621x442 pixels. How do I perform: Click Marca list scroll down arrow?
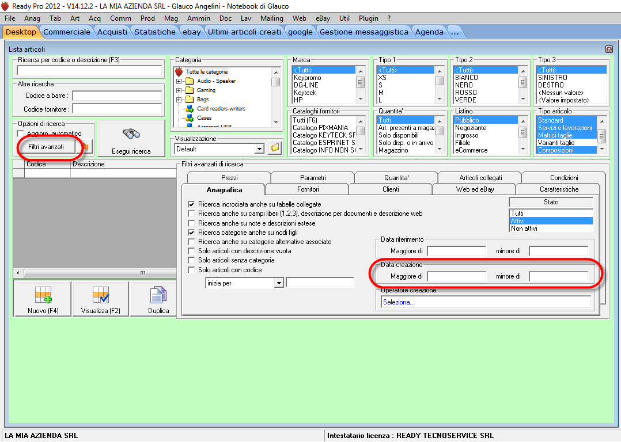pos(361,99)
